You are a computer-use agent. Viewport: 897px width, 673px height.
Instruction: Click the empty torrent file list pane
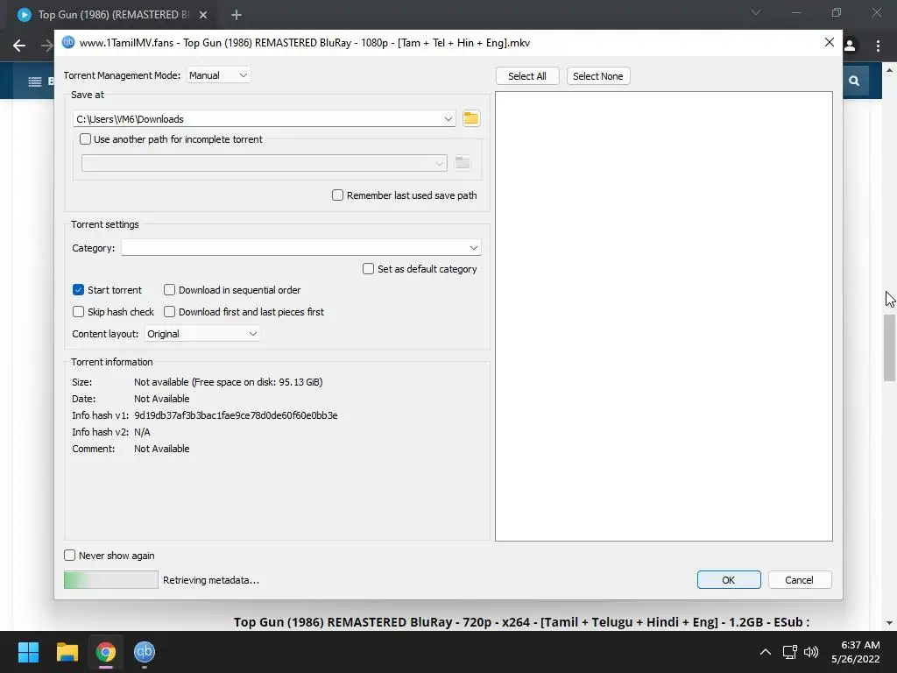pyautogui.click(x=664, y=315)
